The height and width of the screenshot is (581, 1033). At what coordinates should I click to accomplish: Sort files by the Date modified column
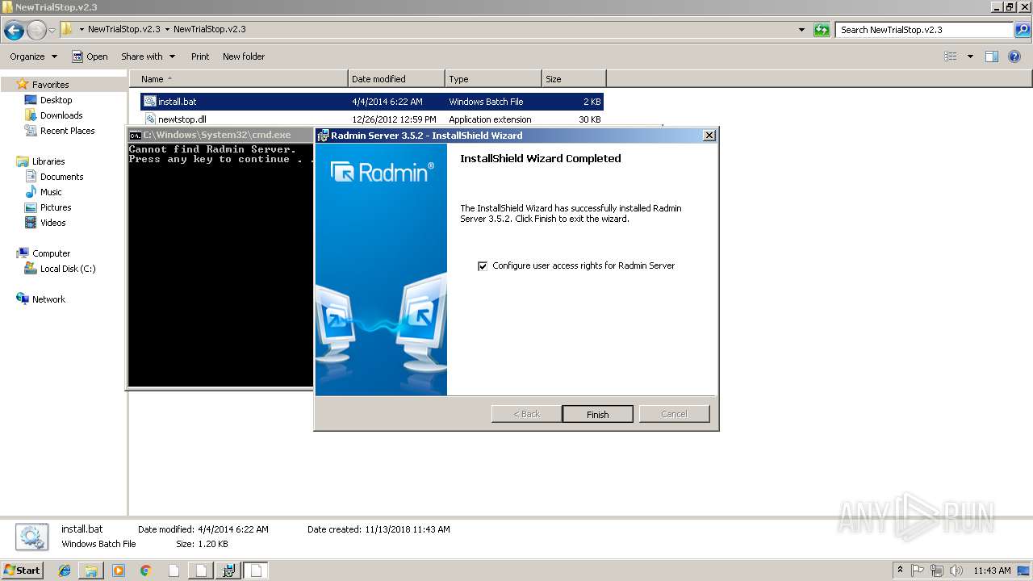point(396,79)
